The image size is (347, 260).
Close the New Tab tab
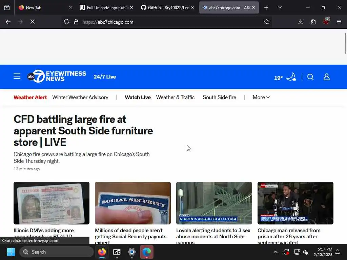(x=70, y=7)
